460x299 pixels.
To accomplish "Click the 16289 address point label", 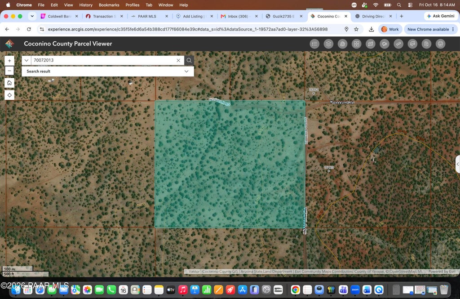I will 329,167.
